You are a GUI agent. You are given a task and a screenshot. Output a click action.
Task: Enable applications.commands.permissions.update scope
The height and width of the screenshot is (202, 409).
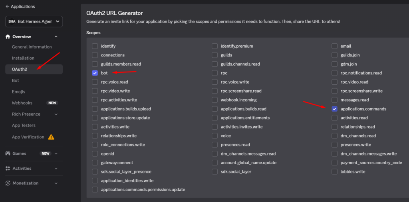click(x=95, y=190)
